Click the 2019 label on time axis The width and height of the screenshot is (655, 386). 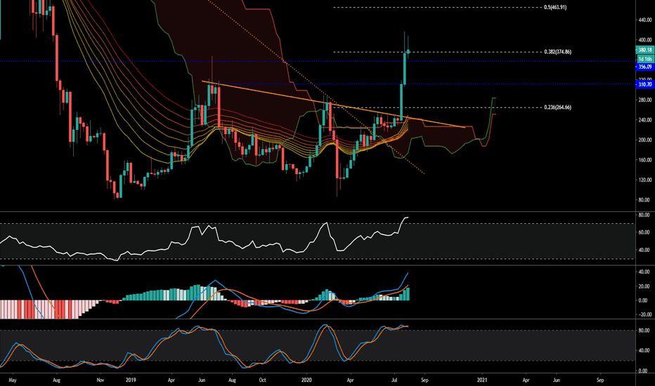(x=131, y=380)
